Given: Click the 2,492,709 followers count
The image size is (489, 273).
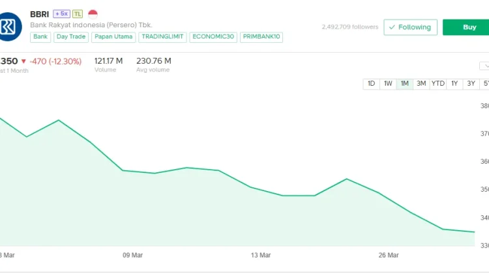Looking at the screenshot, I should tap(350, 27).
